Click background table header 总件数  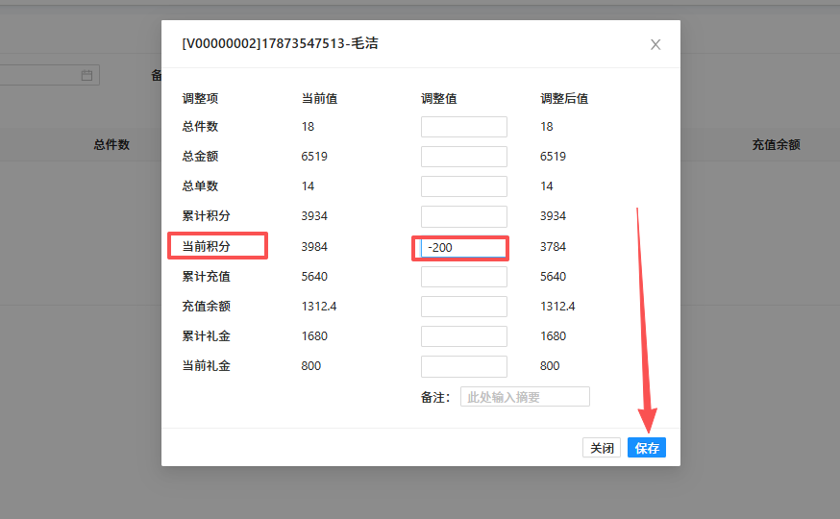click(x=111, y=144)
